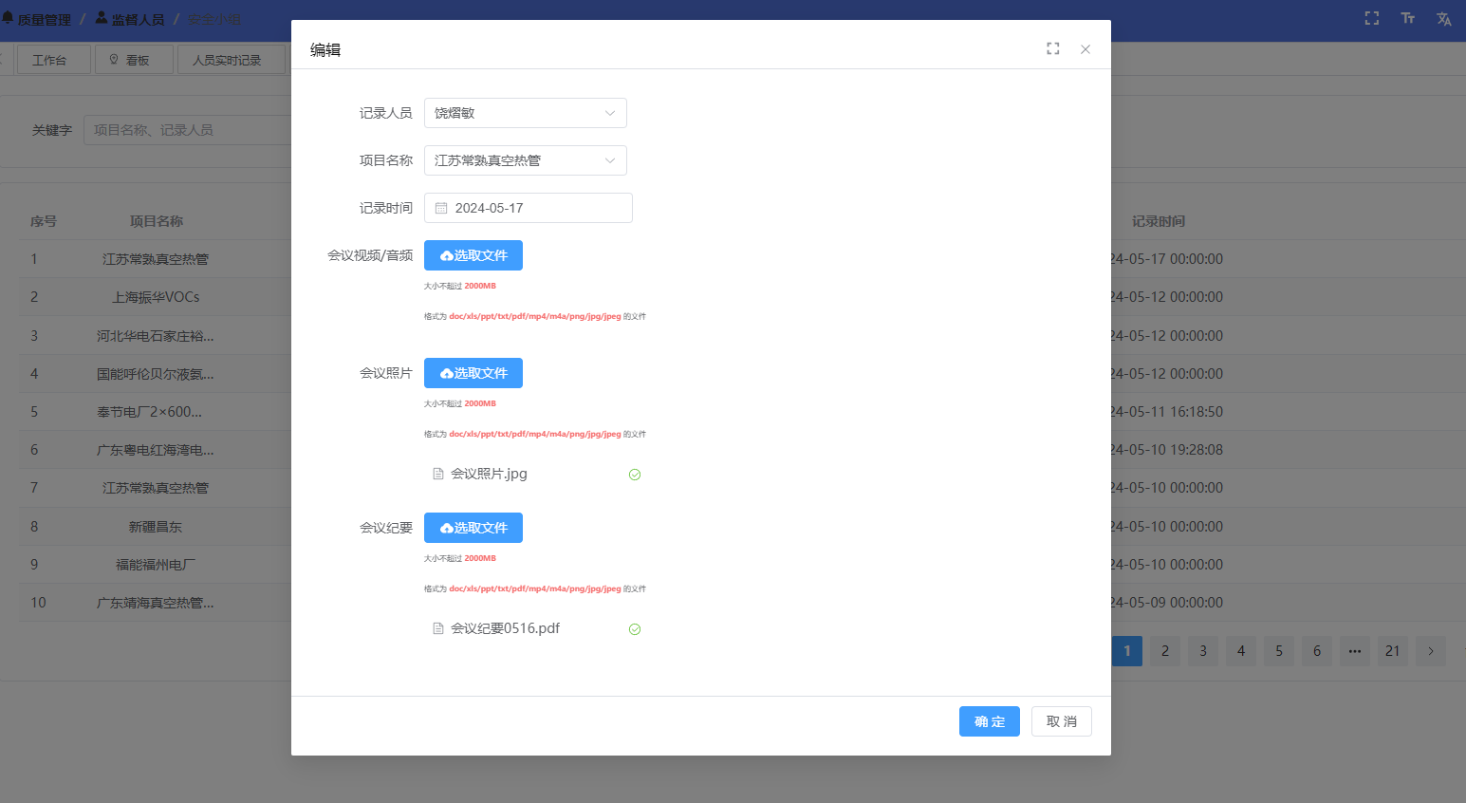Click the table row 新疆昌东
The width and height of the screenshot is (1466, 803).
point(156,527)
